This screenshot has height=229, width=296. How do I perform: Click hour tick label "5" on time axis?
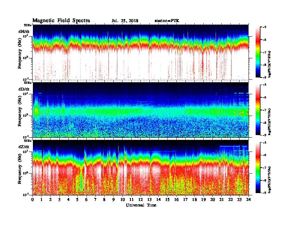click(77, 199)
